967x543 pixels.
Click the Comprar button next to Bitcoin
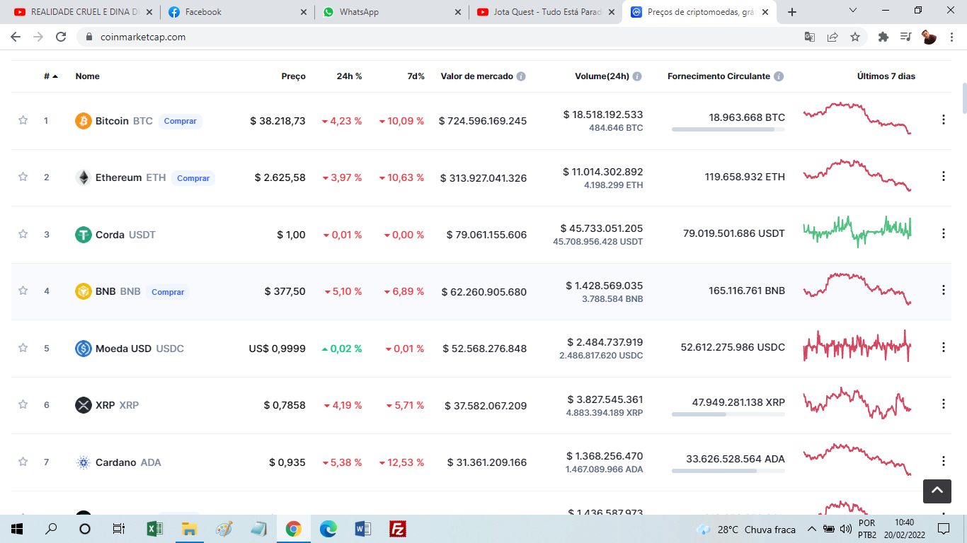[x=180, y=121]
